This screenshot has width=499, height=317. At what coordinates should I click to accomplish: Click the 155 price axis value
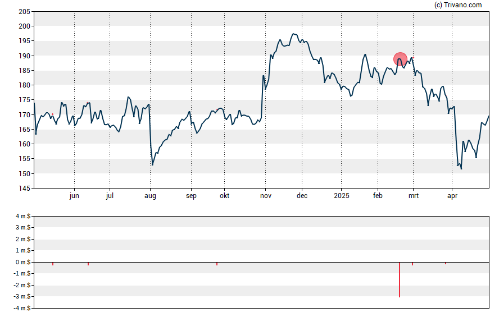tap(25, 159)
